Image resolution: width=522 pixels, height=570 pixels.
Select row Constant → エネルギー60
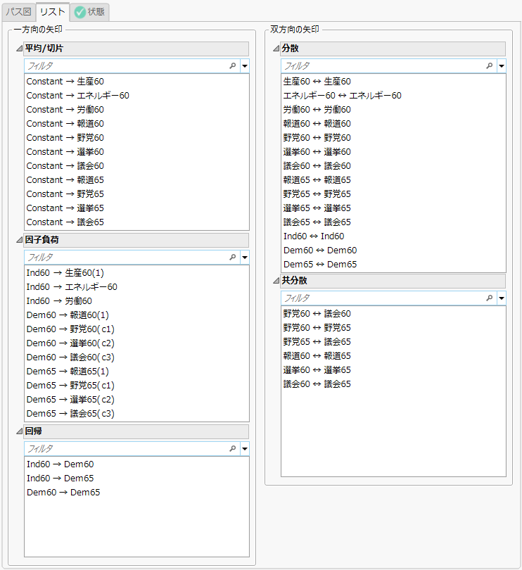136,96
